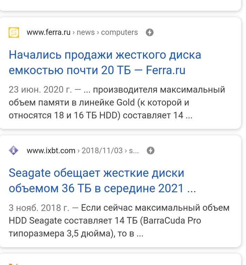
Task: Open the Seagate 36 ТБ hard drives article
Action: (102, 181)
